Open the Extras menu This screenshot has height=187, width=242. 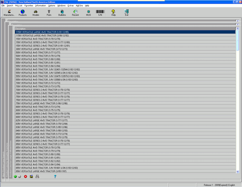coord(70,6)
